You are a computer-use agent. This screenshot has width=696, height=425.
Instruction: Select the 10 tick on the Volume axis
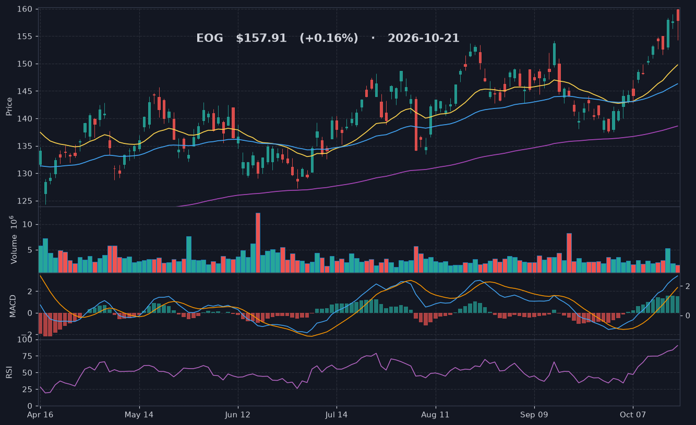pyautogui.click(x=28, y=225)
